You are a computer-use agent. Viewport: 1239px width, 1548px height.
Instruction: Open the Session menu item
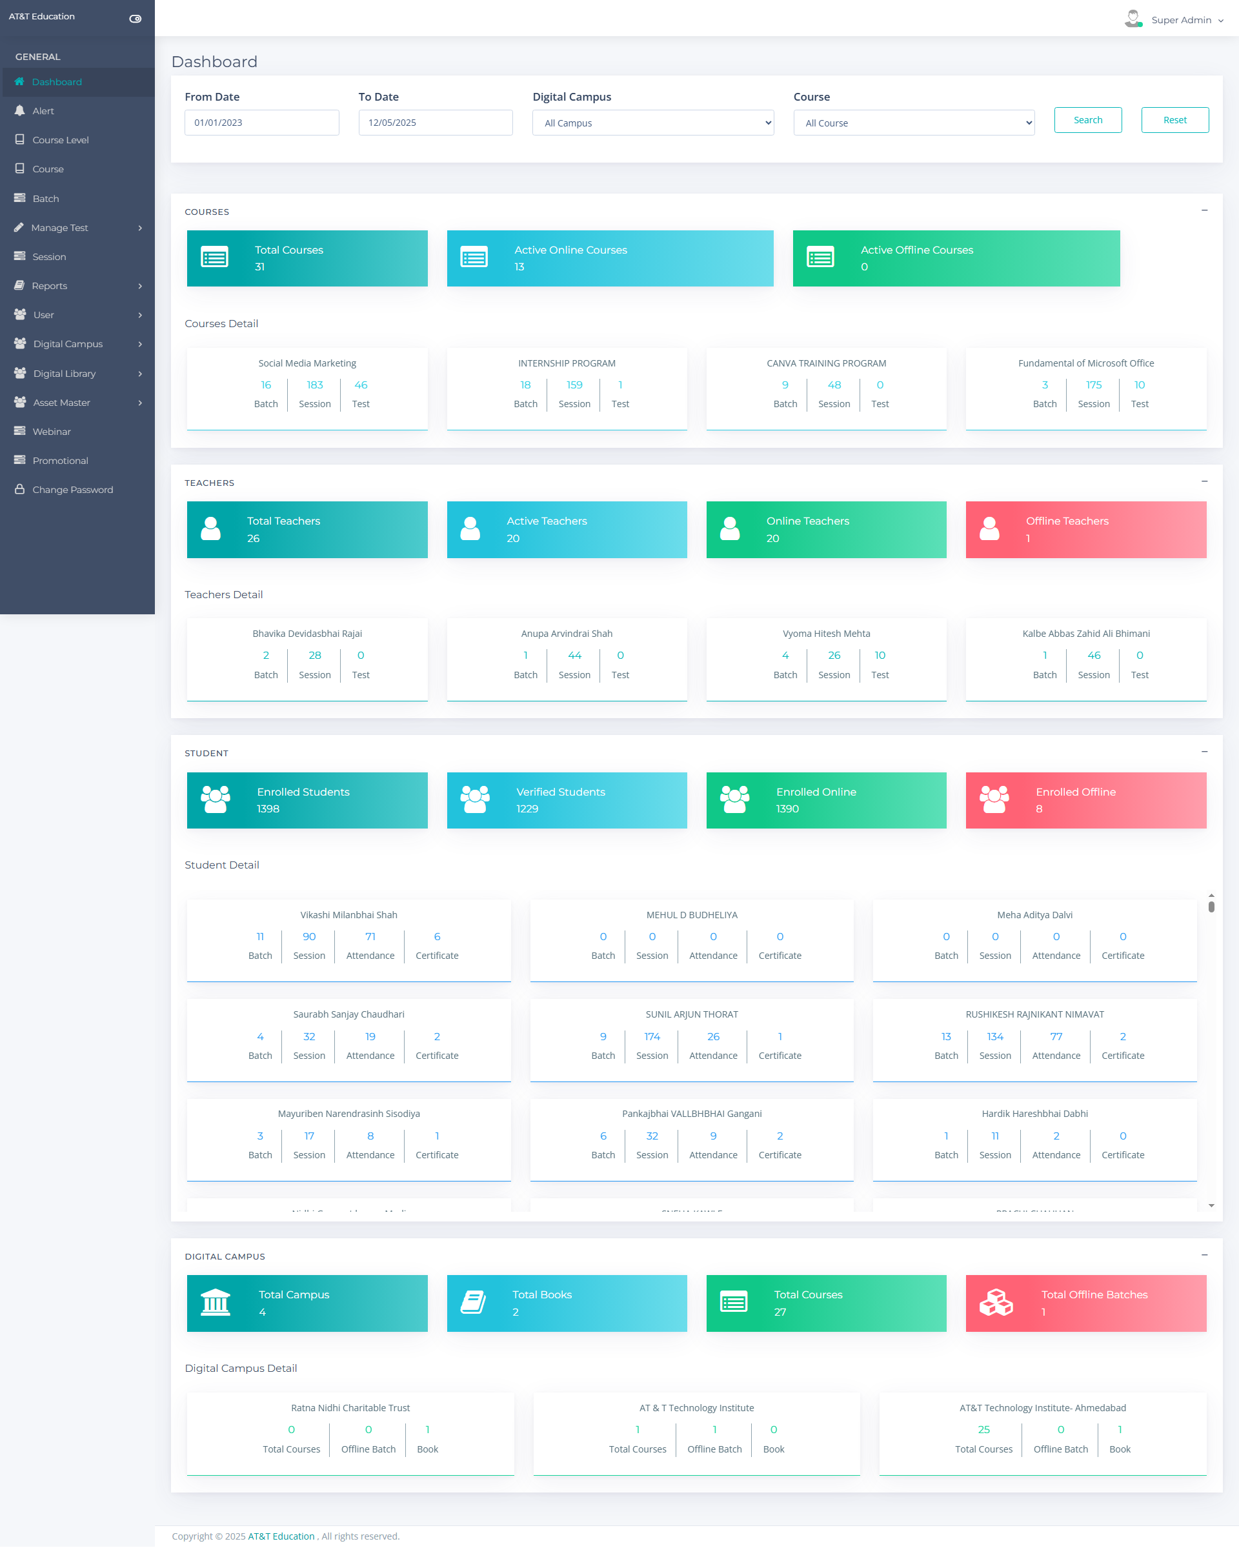[x=49, y=256]
